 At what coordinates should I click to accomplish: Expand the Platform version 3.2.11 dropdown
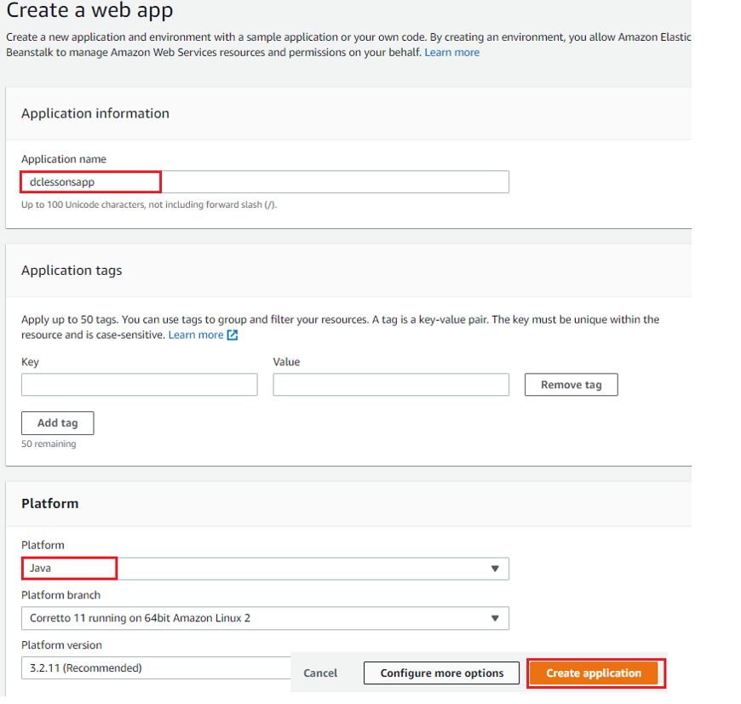(156, 668)
